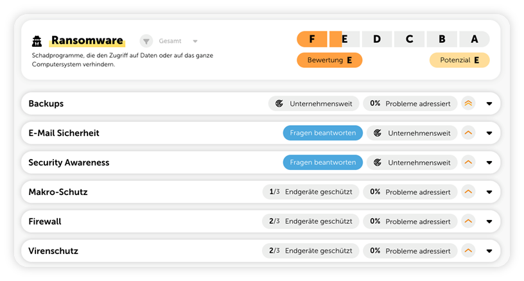Click Fragen beantworten for E-Mail Sicherheit
This screenshot has width=524, height=281.
click(x=322, y=133)
